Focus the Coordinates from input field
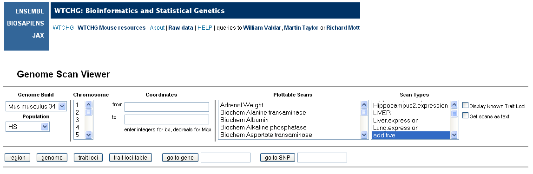 pyautogui.click(x=166, y=107)
